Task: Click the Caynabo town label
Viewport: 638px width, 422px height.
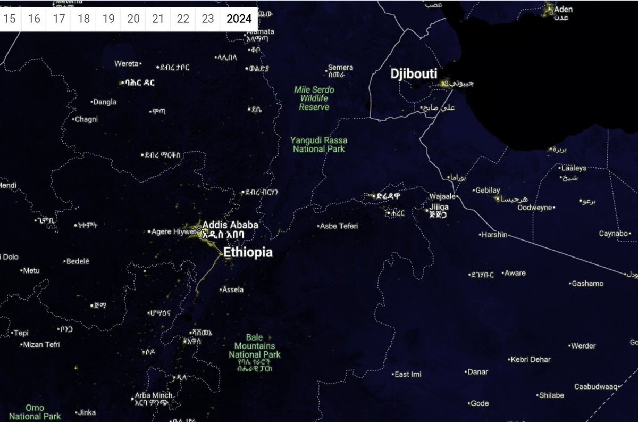Action: pyautogui.click(x=614, y=234)
